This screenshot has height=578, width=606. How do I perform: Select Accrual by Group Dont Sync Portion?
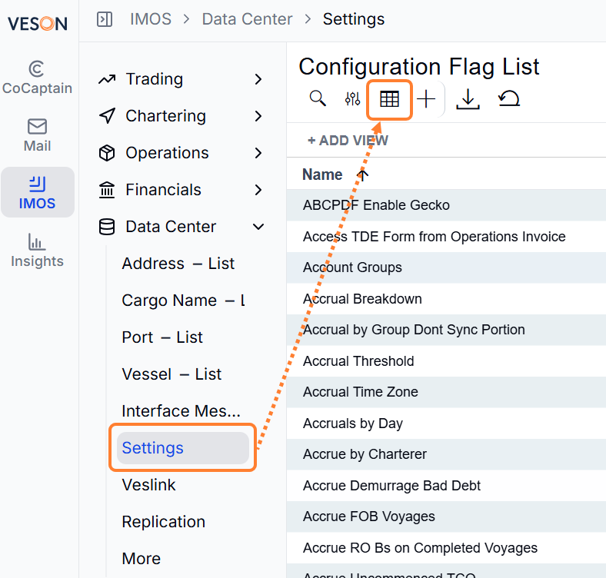446,330
